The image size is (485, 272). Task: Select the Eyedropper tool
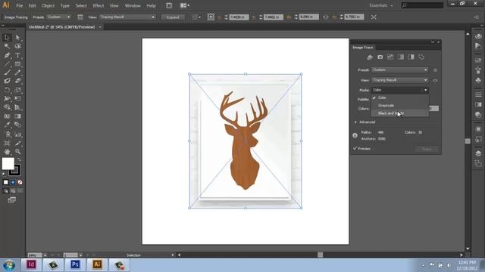click(7, 125)
